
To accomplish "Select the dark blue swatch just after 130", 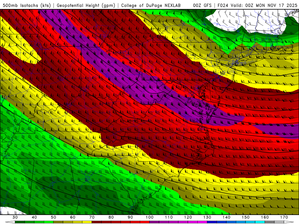I will point(212,222).
